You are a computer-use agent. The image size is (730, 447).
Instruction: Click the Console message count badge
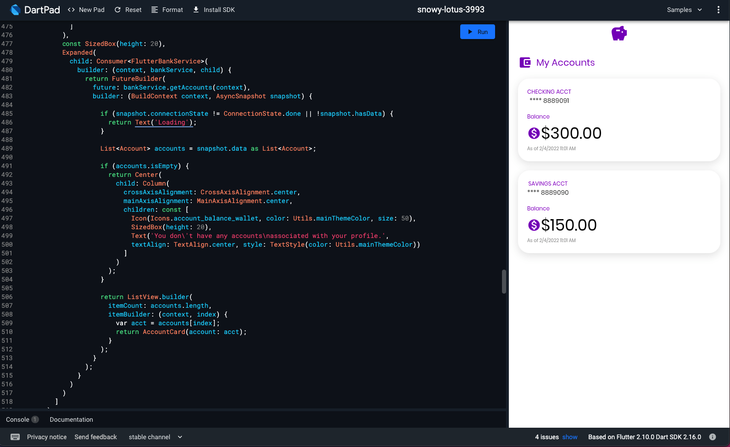(35, 419)
